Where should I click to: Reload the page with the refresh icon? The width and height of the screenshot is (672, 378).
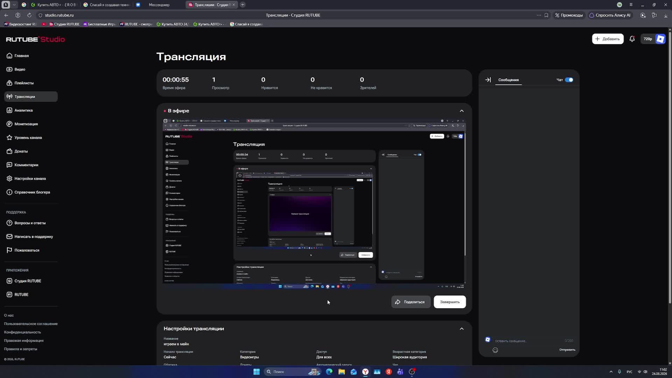point(29,15)
